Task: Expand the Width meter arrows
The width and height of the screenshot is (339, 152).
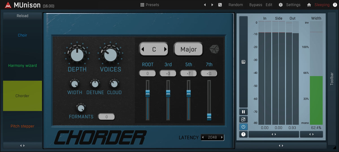Action: click(311, 135)
